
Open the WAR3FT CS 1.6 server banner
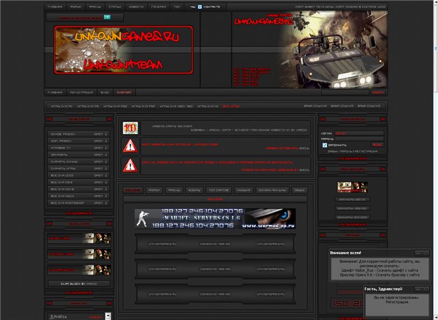coord(215,218)
